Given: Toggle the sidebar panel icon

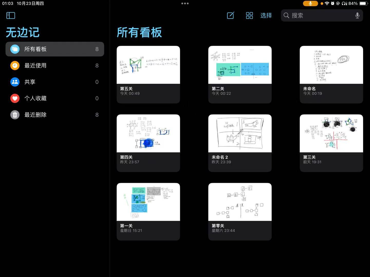Looking at the screenshot, I should (11, 15).
